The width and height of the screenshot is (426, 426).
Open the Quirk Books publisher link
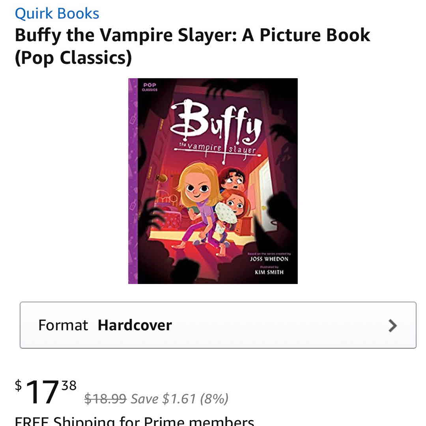[x=57, y=13]
